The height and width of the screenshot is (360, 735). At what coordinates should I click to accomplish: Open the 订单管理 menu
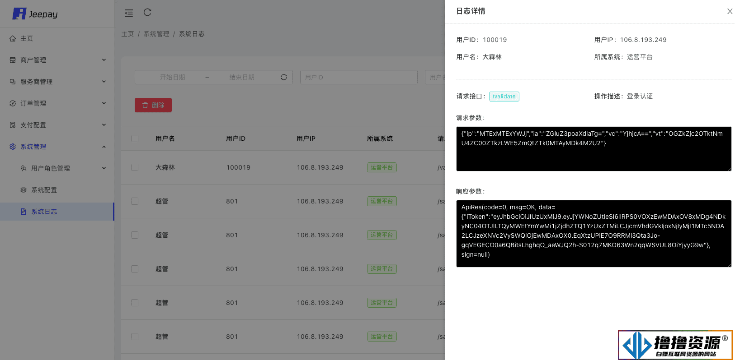point(57,103)
